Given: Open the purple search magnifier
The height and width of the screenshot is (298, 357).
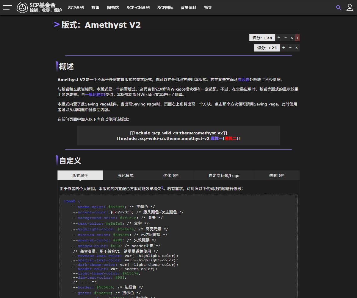Looking at the screenshot, I should pyautogui.click(x=338, y=7).
